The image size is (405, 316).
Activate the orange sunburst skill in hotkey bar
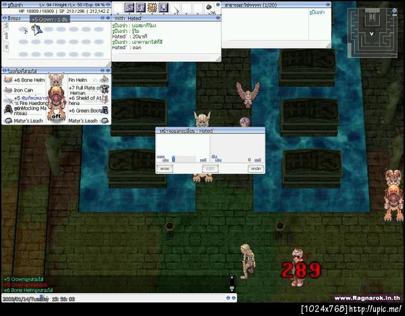[152, 8]
